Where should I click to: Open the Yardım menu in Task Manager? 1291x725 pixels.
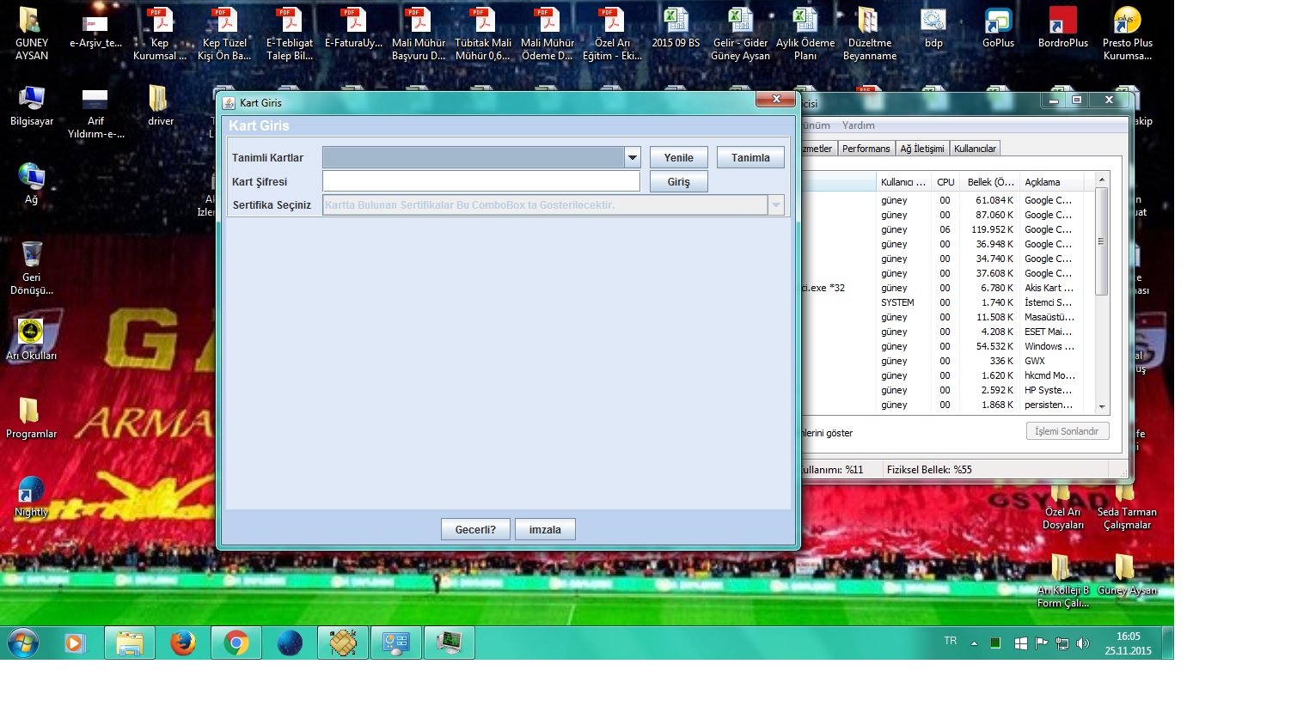[x=858, y=125]
